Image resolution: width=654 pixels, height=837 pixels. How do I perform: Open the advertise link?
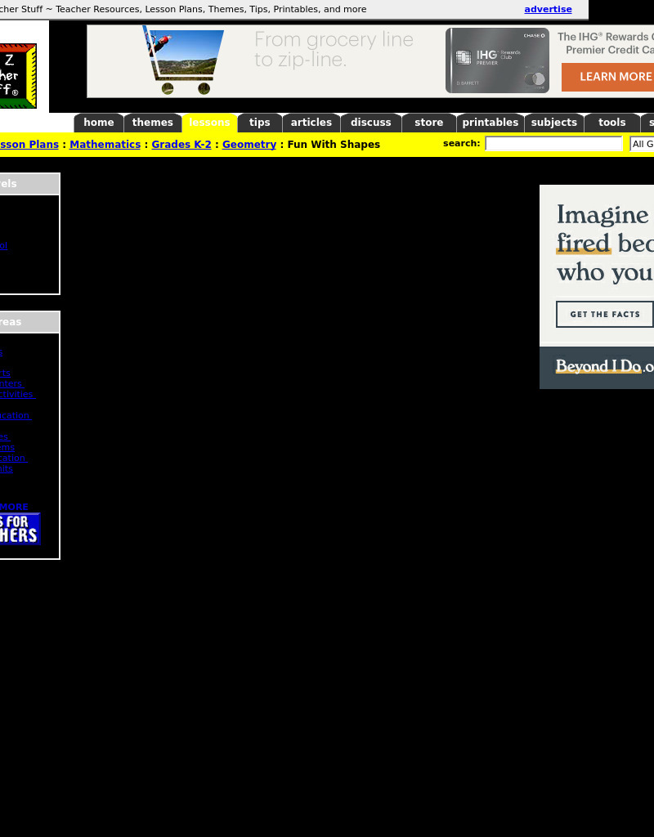[x=548, y=10]
